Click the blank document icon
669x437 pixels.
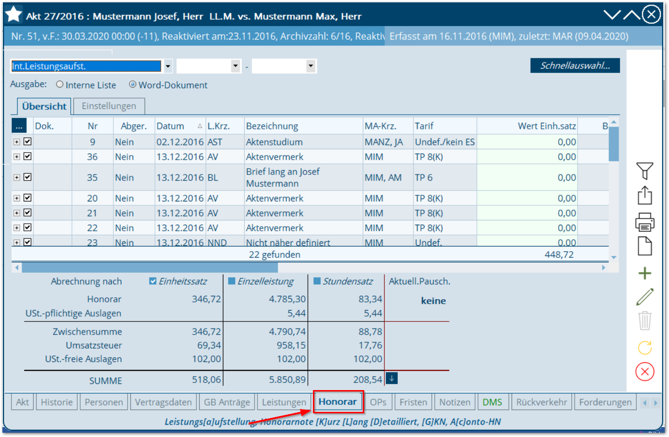(645, 246)
